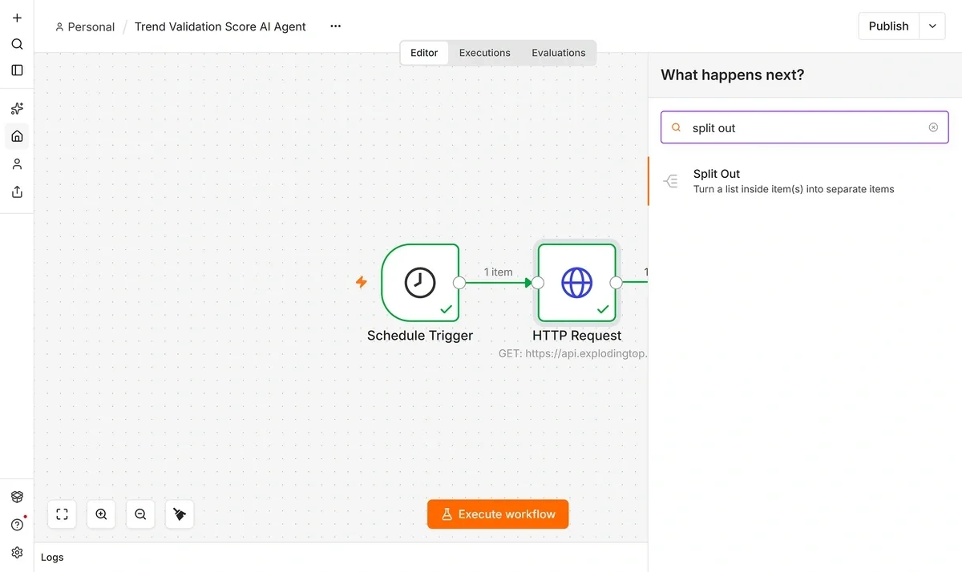This screenshot has width=962, height=572.
Task: Zoom out on the canvas
Action: click(140, 514)
